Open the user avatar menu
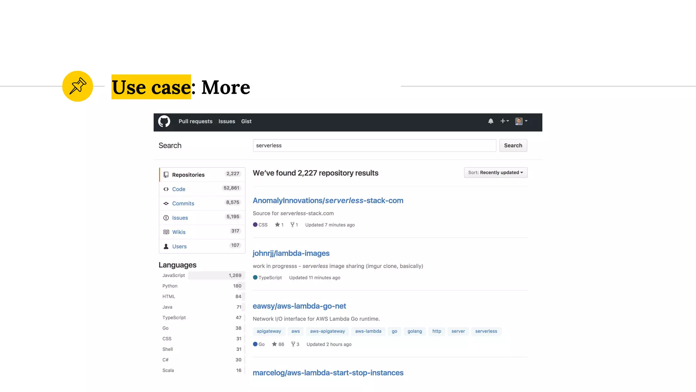The width and height of the screenshot is (696, 392). point(521,121)
